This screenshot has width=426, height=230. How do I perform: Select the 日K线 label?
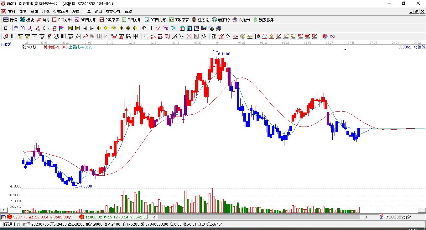tap(6, 45)
